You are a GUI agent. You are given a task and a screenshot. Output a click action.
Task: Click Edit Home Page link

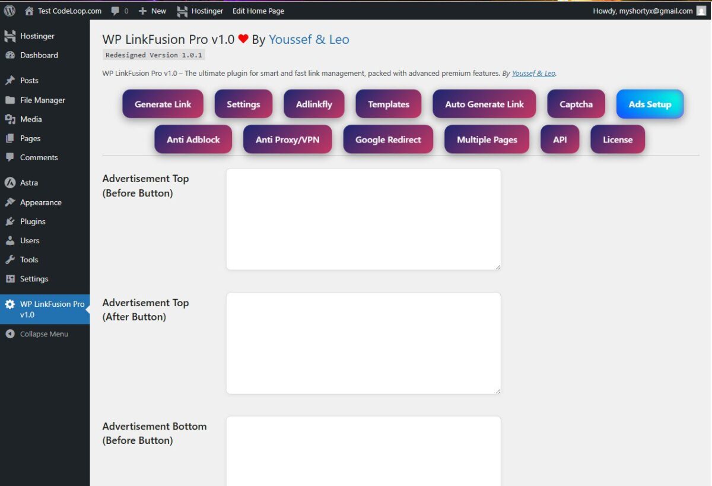click(258, 11)
